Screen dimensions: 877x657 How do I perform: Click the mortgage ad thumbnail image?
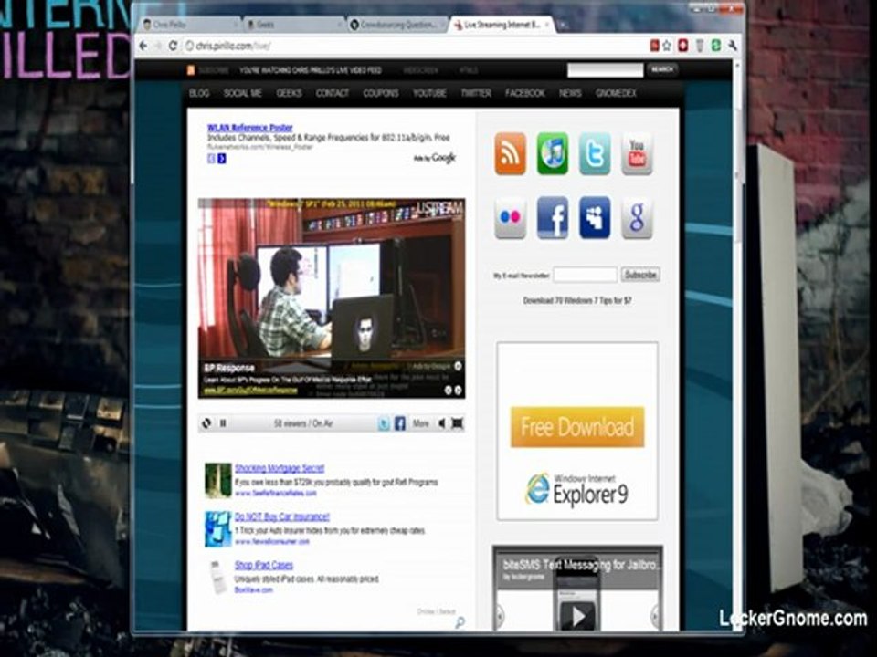[x=218, y=481]
